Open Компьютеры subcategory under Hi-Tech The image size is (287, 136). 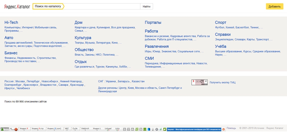[x=12, y=28]
